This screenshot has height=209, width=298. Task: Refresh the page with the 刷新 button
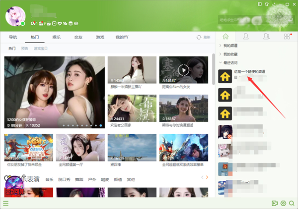(x=204, y=37)
